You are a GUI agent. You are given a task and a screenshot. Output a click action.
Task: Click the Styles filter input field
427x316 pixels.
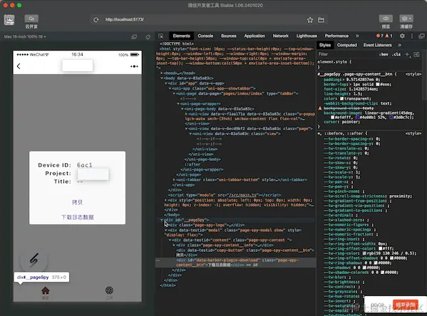347,54
